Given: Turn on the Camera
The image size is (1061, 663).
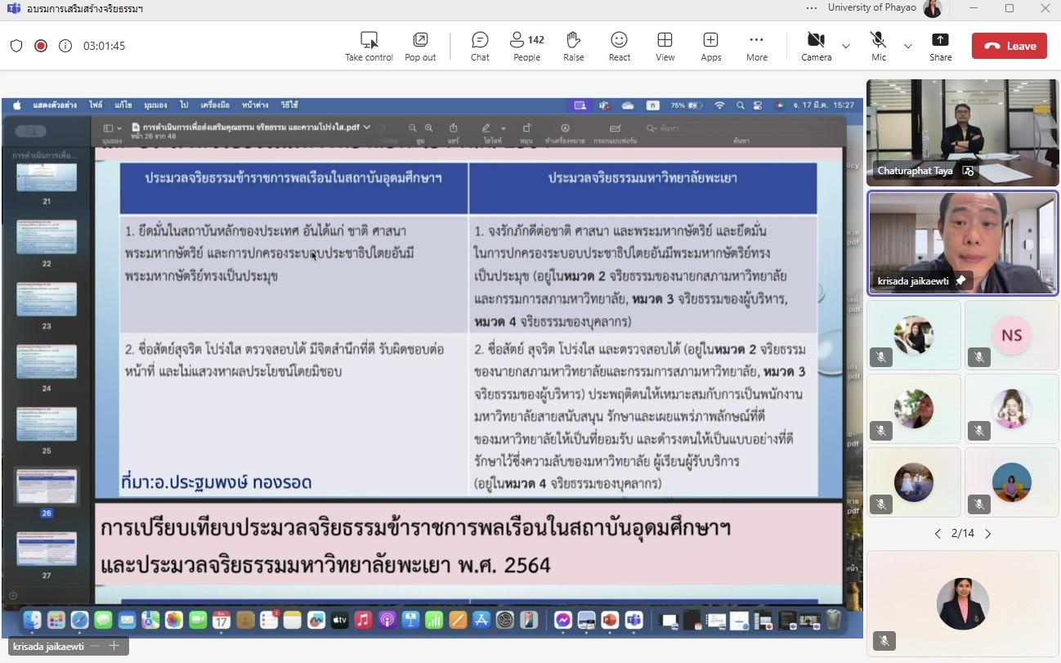Looking at the screenshot, I should coord(816,46).
